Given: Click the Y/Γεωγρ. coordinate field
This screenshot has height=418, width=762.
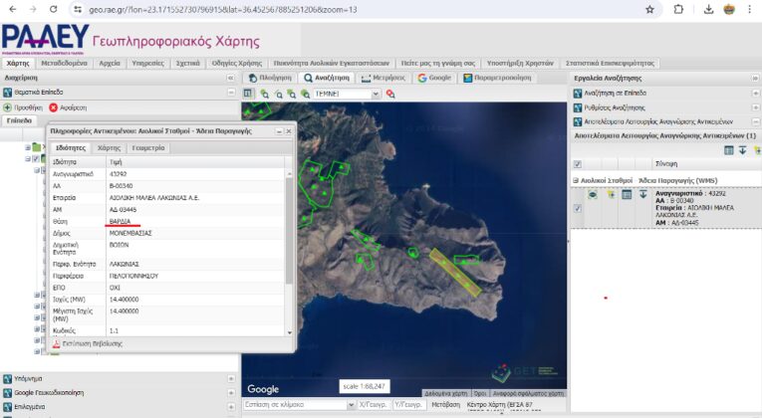Looking at the screenshot, I should point(409,404).
